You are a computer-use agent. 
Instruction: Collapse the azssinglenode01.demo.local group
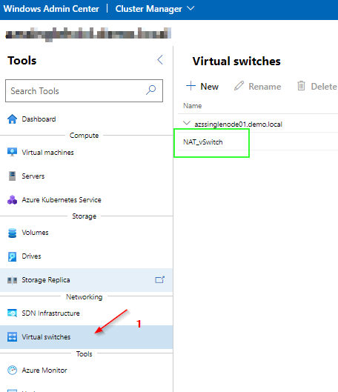(187, 123)
